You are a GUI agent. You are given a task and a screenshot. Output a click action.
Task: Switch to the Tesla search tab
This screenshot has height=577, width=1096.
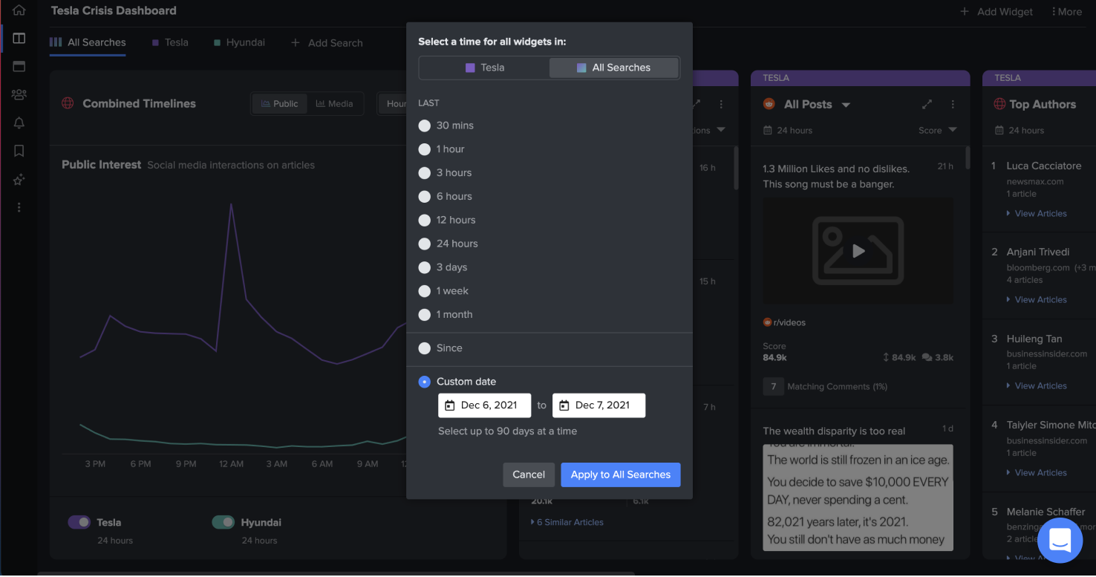(x=170, y=42)
